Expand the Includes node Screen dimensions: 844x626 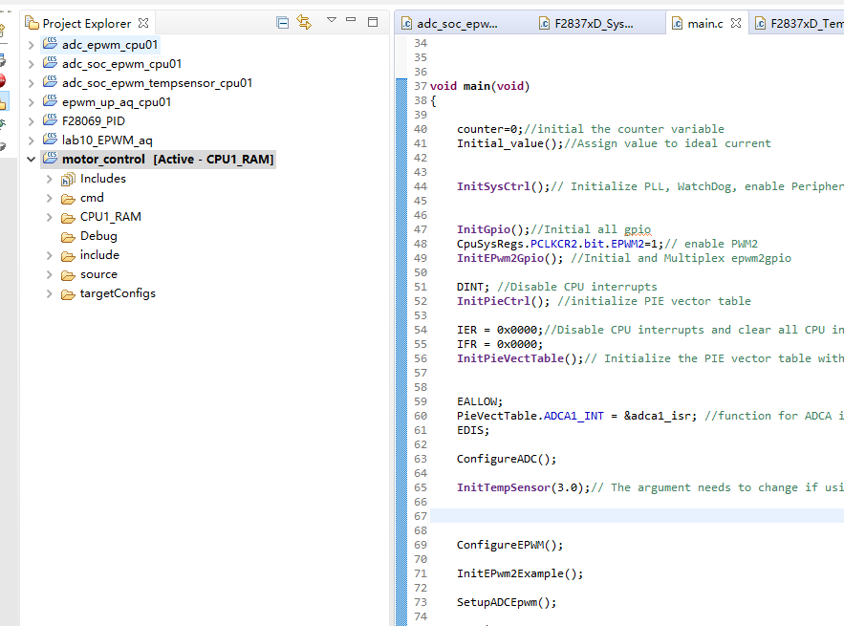(x=50, y=180)
